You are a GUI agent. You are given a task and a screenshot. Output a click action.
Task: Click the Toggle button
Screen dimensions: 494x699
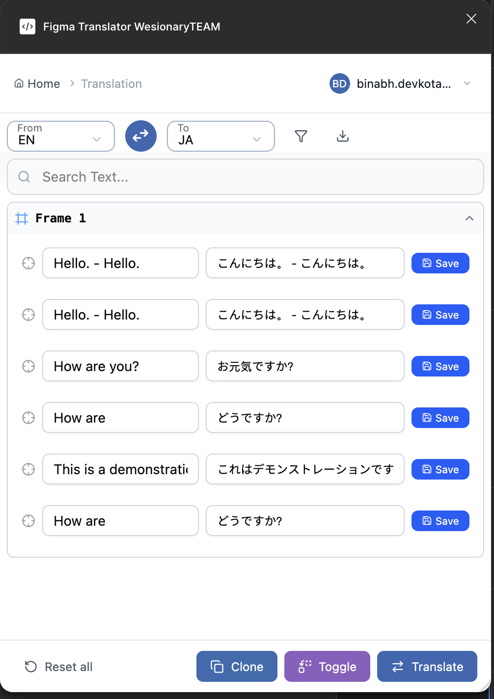[x=327, y=667]
